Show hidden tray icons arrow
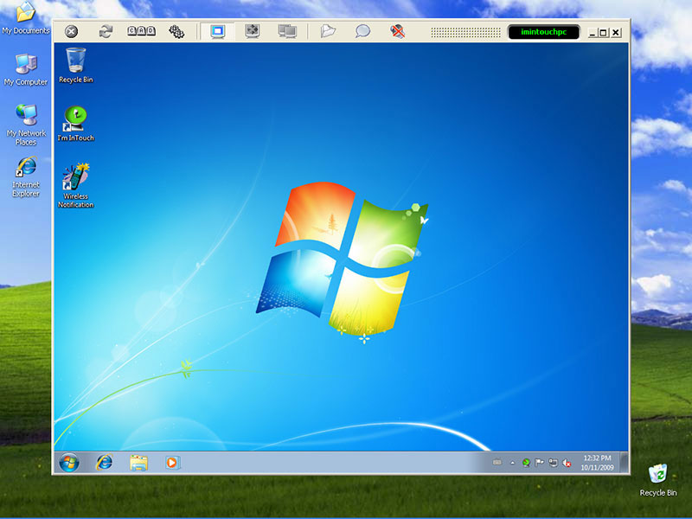This screenshot has height=519, width=692. (x=512, y=463)
